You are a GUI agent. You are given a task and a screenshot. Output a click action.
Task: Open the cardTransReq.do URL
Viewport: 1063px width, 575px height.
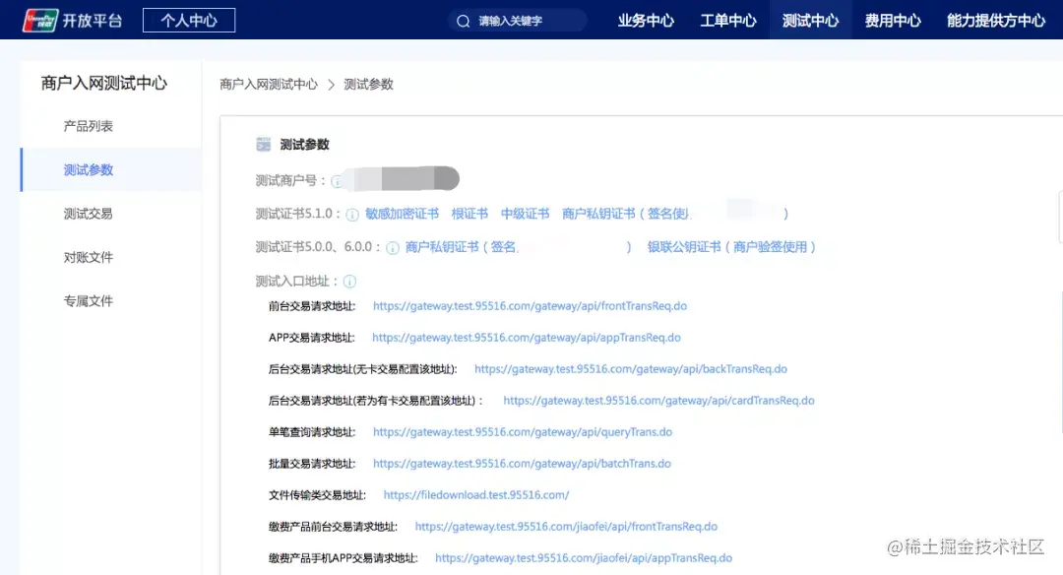658,400
